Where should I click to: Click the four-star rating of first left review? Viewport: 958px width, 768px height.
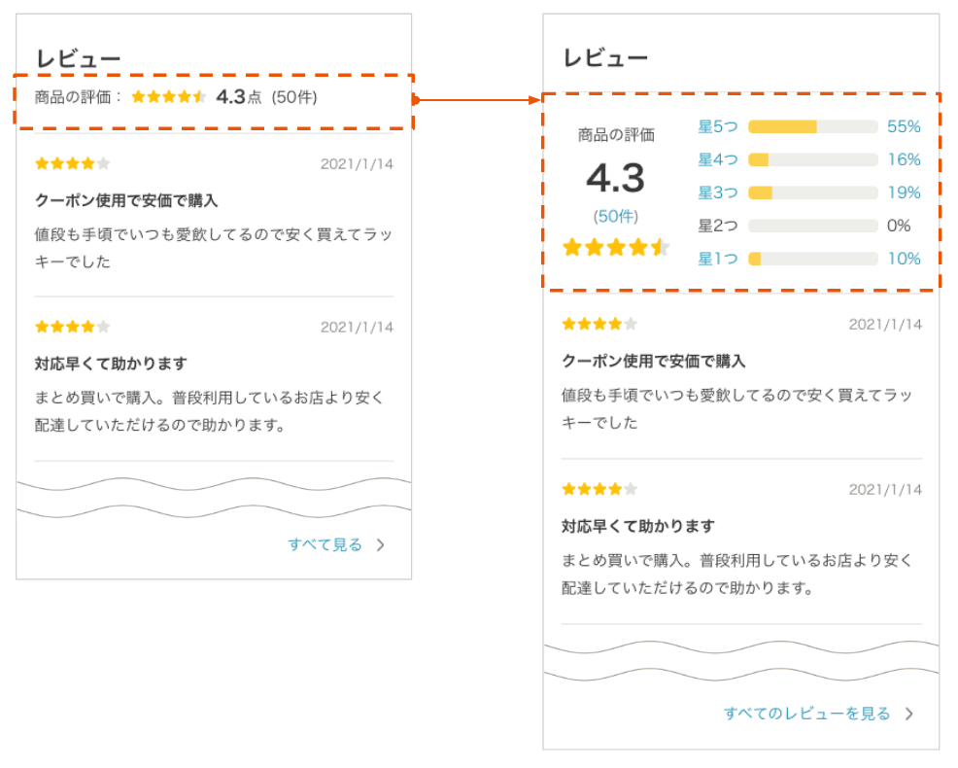point(72,163)
